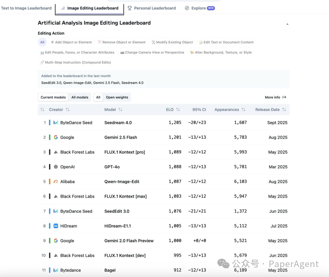Filter by Change Camera View or Perspective

pos(152,52)
